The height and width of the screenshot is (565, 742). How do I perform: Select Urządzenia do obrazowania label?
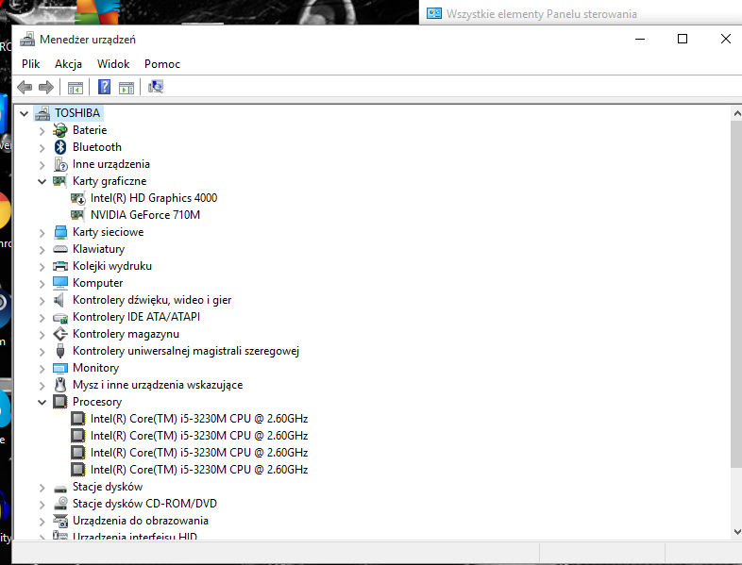coord(141,521)
